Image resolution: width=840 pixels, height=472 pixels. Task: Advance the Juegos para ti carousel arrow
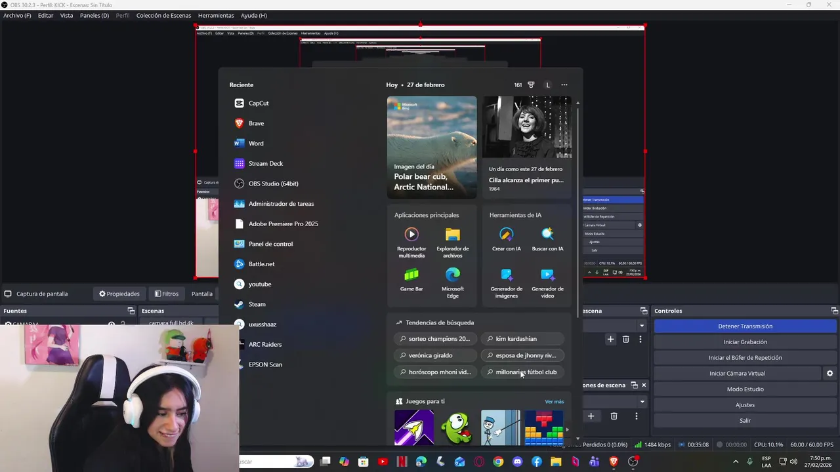click(567, 429)
